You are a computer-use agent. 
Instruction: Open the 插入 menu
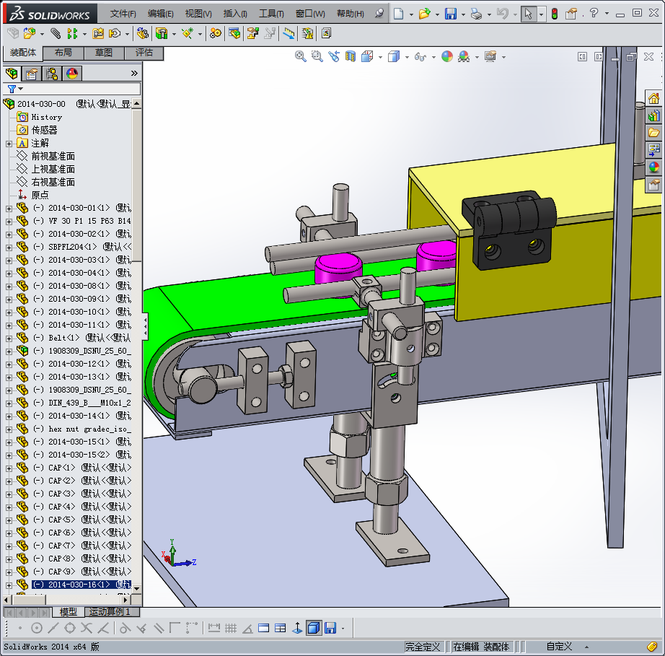point(235,14)
